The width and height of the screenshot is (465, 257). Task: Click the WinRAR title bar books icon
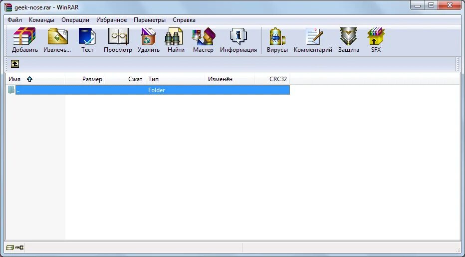point(7,7)
